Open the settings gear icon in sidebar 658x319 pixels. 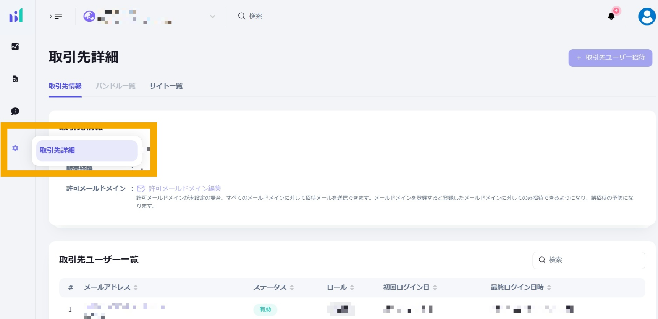15,148
